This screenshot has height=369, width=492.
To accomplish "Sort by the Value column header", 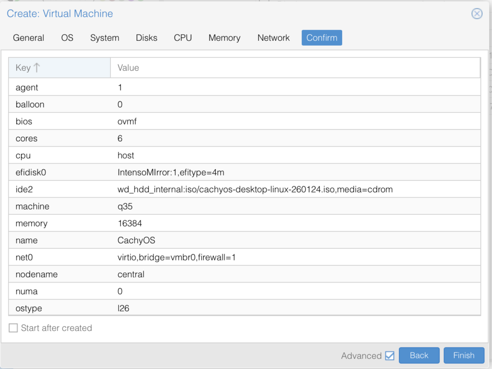I will pos(295,68).
